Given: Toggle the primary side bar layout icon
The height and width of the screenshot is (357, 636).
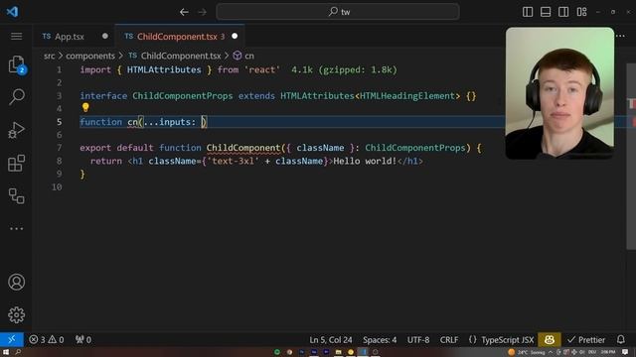Looking at the screenshot, I should coord(528,12).
